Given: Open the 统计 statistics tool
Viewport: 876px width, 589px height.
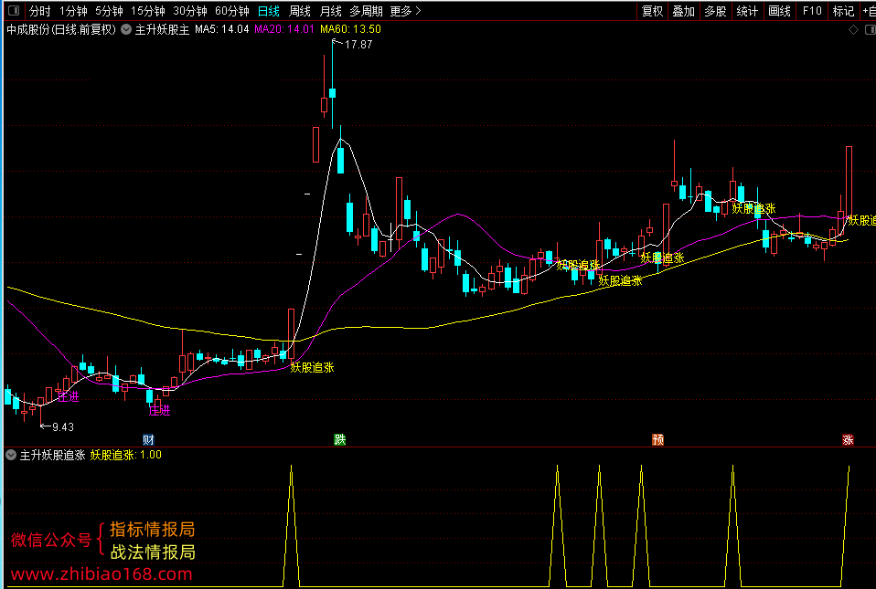Looking at the screenshot, I should (747, 11).
